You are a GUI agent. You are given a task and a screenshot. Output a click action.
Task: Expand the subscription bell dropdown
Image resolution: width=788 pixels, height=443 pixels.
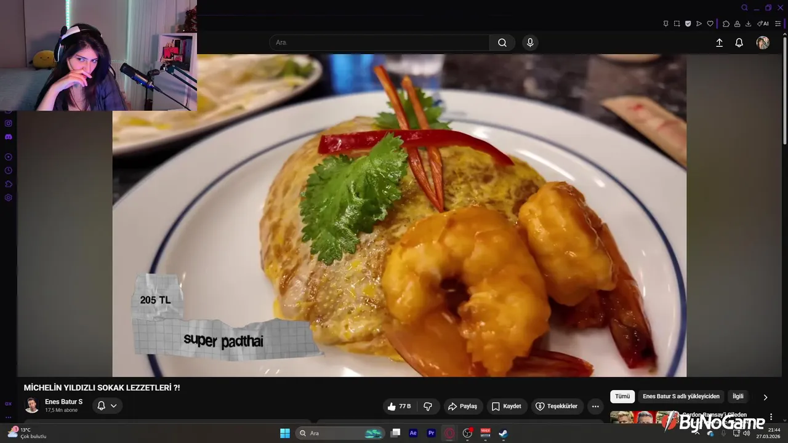[107, 406]
